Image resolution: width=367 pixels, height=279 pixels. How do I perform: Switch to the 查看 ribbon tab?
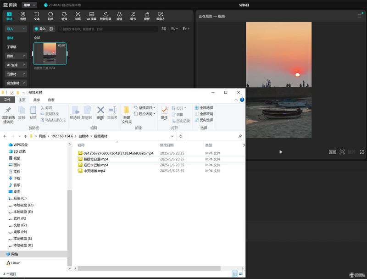(51, 100)
